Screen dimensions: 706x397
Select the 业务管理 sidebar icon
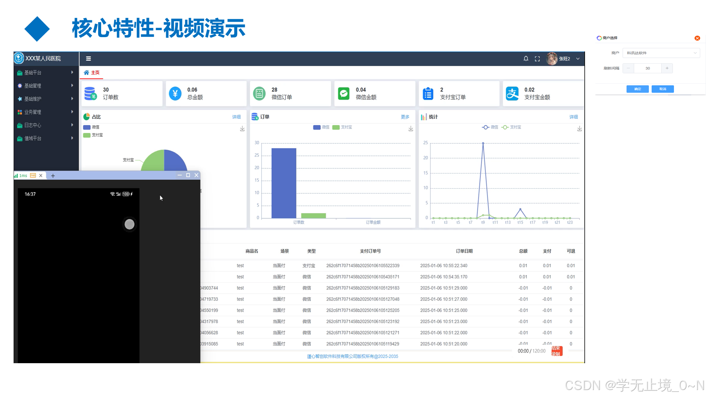pyautogui.click(x=20, y=112)
